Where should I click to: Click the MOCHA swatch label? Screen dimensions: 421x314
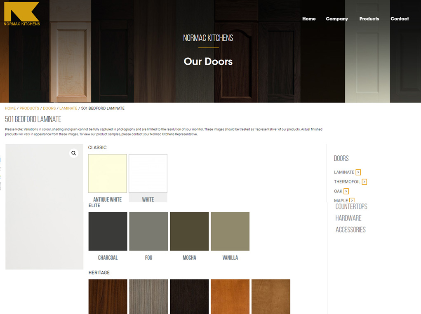click(x=189, y=258)
